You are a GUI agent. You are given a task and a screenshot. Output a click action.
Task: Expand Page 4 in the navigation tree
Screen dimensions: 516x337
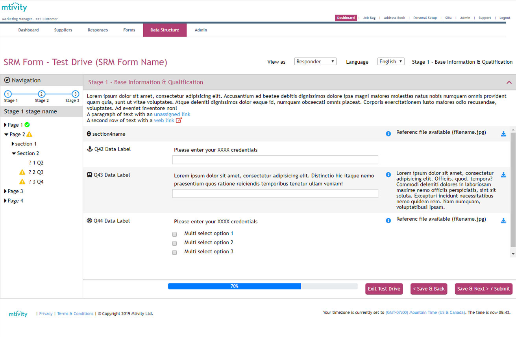[6, 201]
